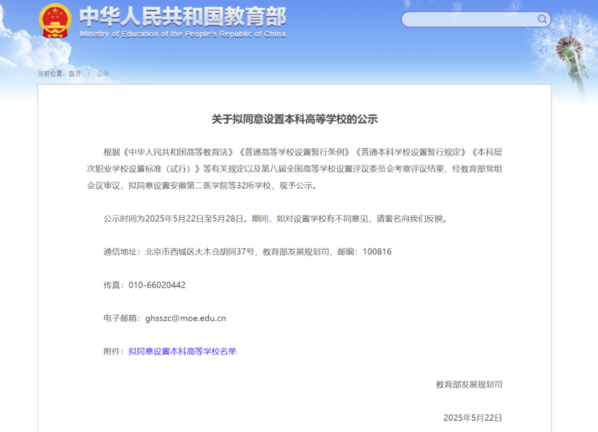Click the 附件 label
This screenshot has height=432, width=598.
114,351
